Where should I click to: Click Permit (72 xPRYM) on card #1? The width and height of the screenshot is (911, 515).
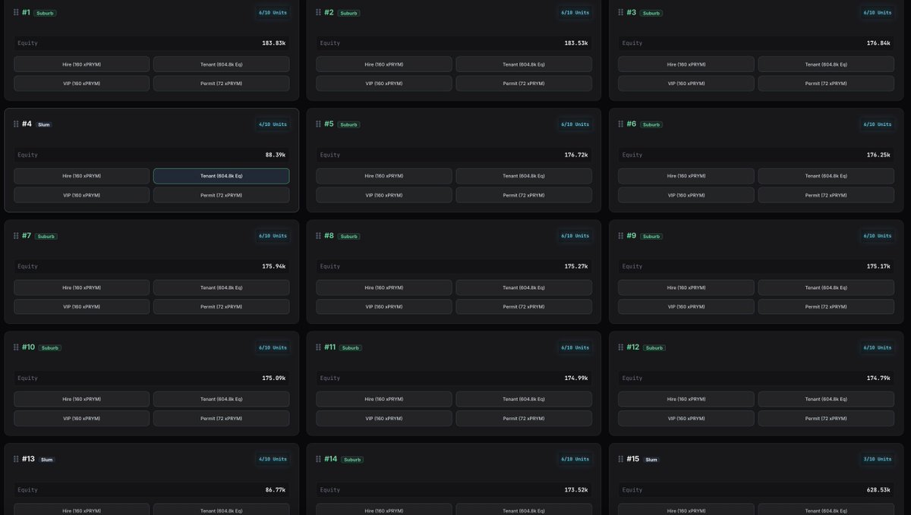tap(222, 83)
